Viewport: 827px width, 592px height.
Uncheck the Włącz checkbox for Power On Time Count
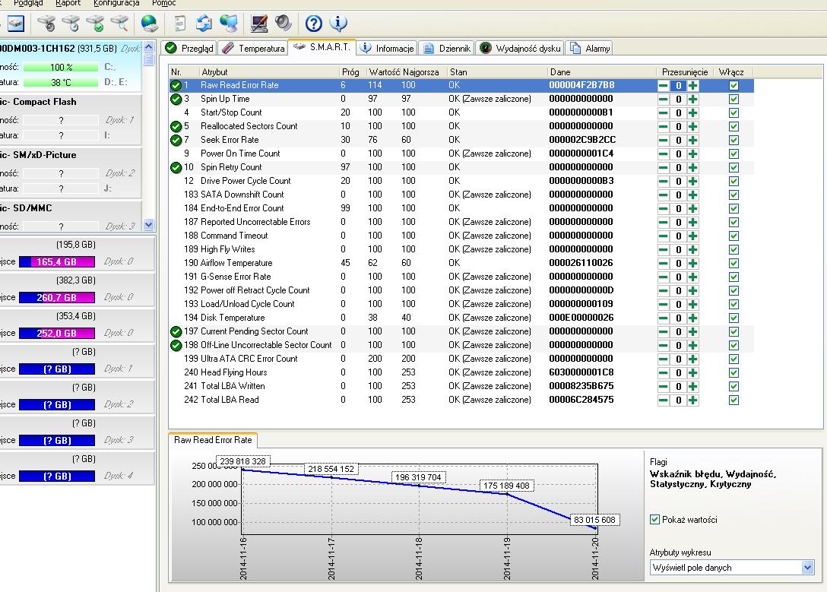click(734, 154)
